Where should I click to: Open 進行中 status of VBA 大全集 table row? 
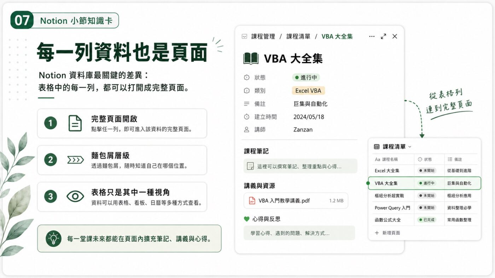point(427,183)
